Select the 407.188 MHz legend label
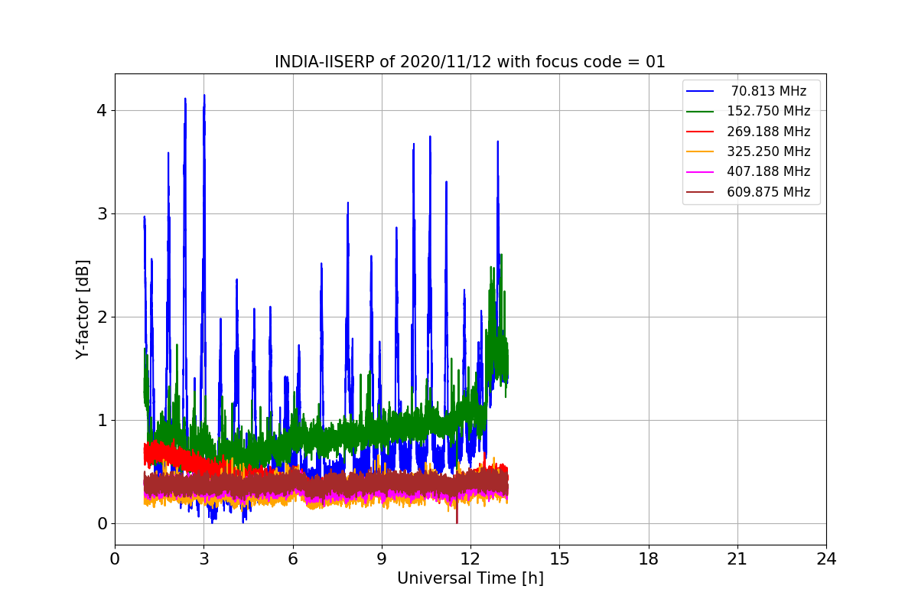The width and height of the screenshot is (918, 612). 769,171
